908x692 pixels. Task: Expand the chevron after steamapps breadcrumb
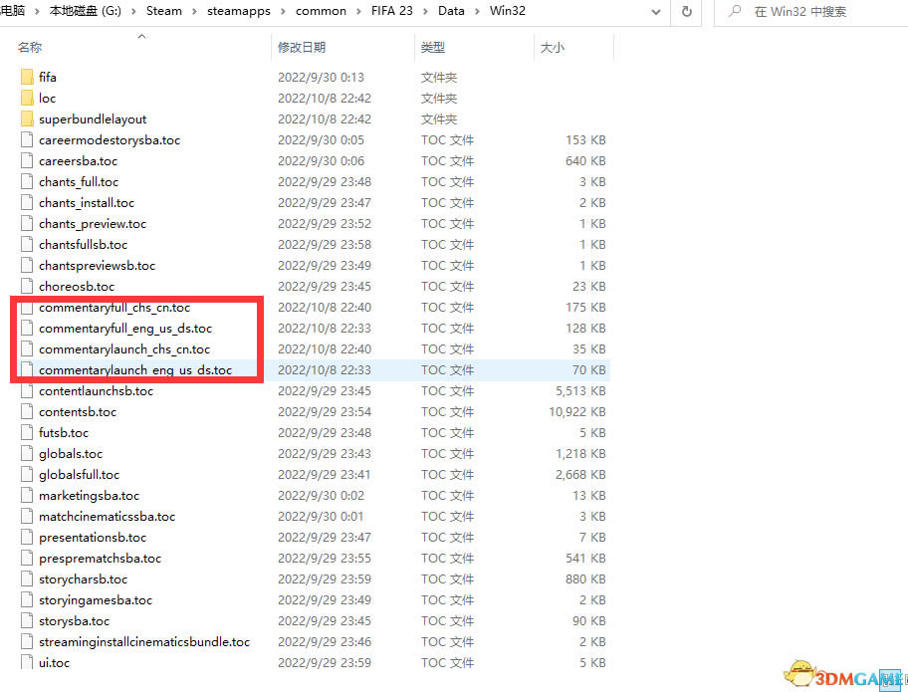click(283, 11)
